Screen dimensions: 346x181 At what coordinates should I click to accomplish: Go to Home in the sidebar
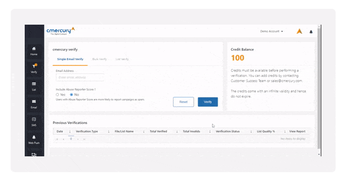click(34, 51)
